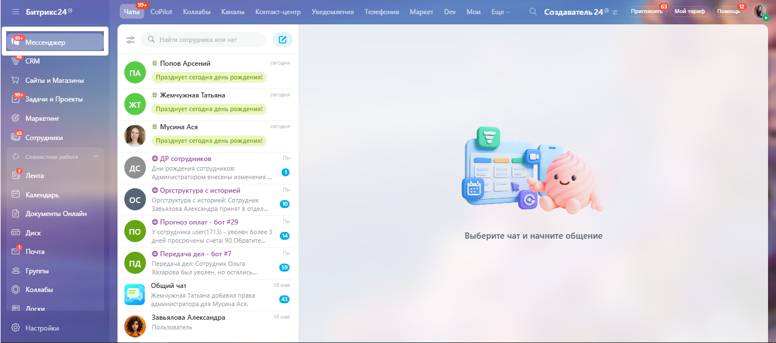Open Завьялова Александра photo avatar
The width and height of the screenshot is (776, 343).
(135, 327)
